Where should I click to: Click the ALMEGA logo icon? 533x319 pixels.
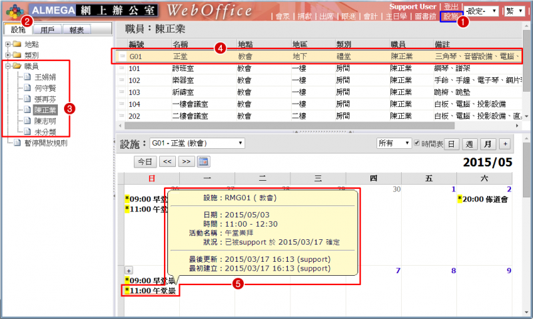pyautogui.click(x=13, y=11)
